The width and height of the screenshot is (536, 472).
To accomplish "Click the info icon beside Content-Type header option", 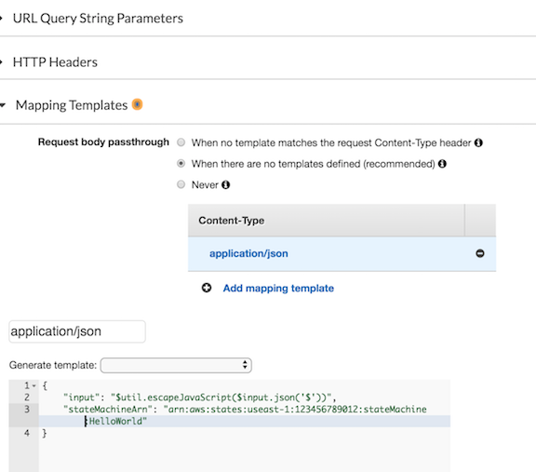I will click(478, 142).
